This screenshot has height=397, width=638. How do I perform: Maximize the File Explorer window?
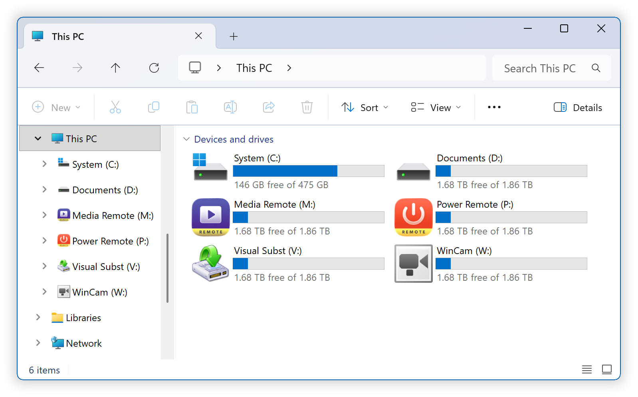(564, 28)
